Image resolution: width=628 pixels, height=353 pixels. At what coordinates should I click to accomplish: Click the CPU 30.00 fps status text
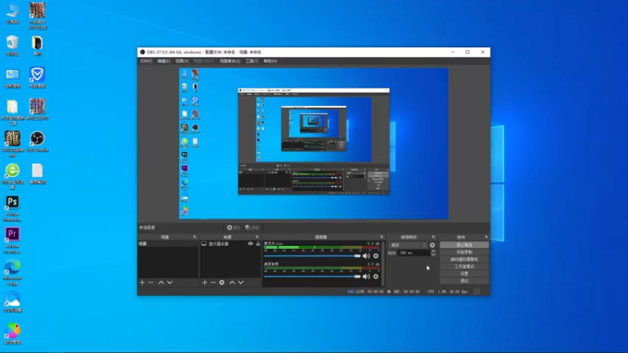[447, 292]
